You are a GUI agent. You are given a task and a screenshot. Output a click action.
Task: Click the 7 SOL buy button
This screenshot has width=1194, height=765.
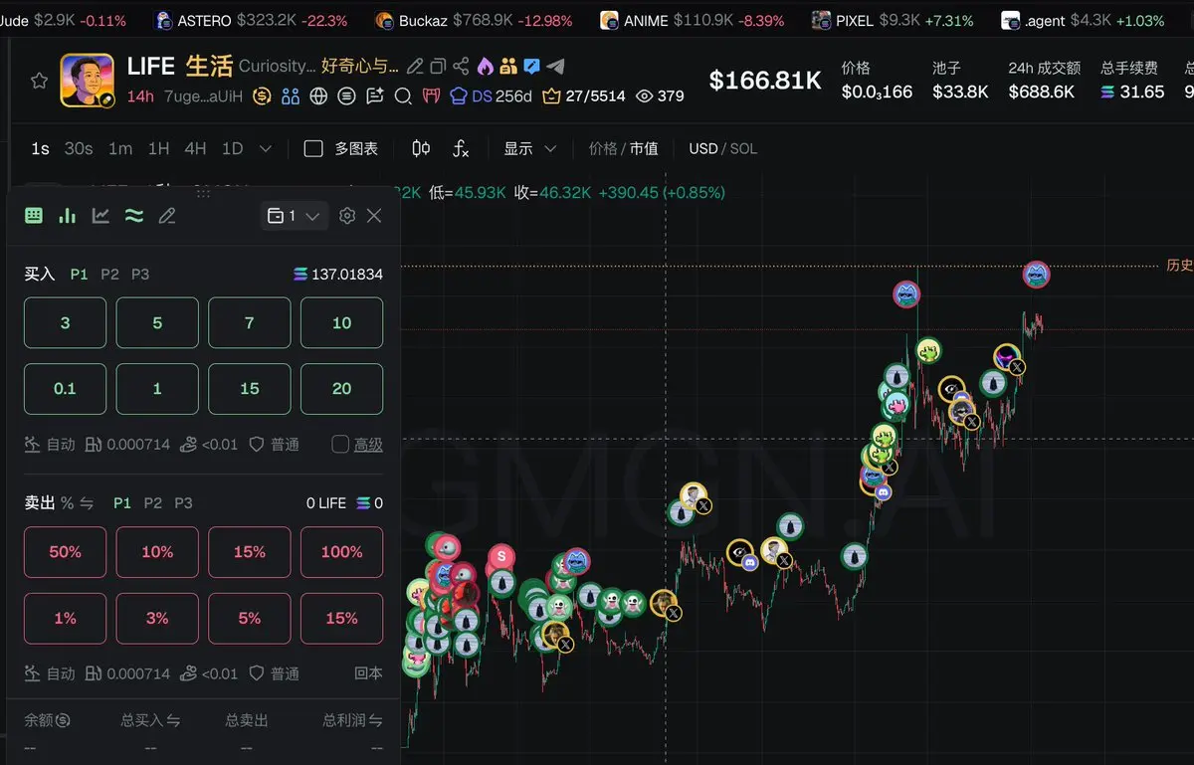(249, 323)
